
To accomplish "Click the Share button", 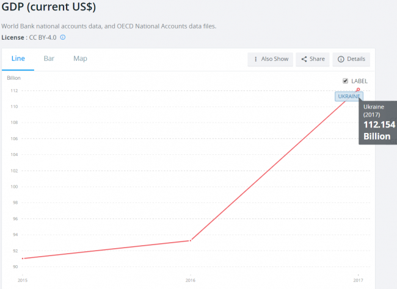I will coord(312,59).
